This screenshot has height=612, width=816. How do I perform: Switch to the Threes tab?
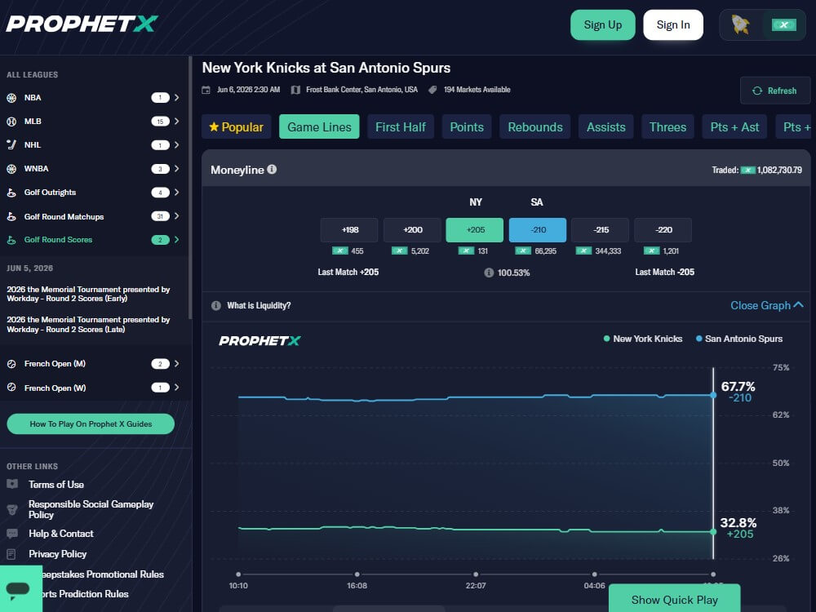[x=667, y=127]
